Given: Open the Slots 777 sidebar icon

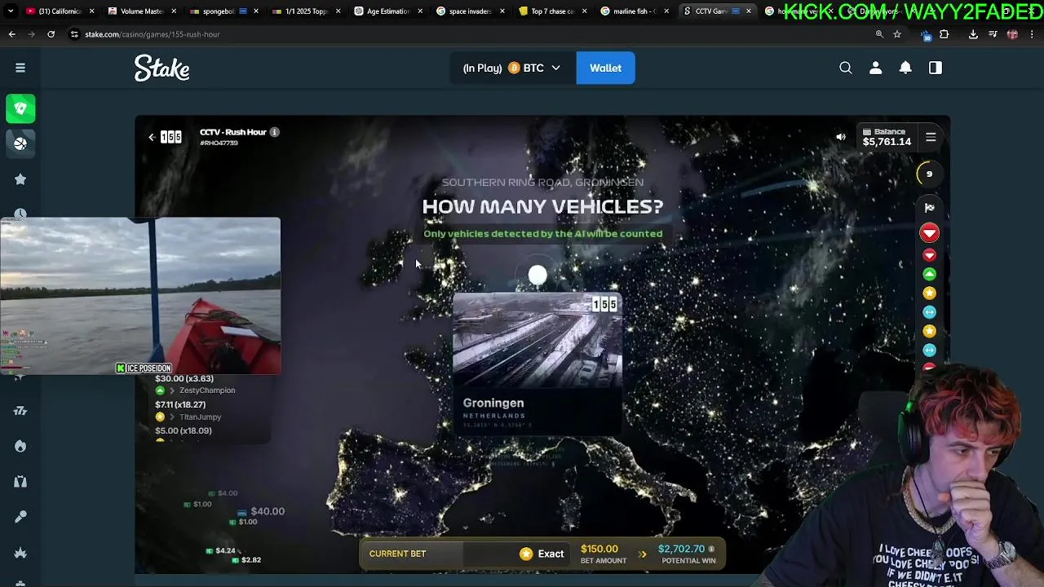Looking at the screenshot, I should pos(20,411).
